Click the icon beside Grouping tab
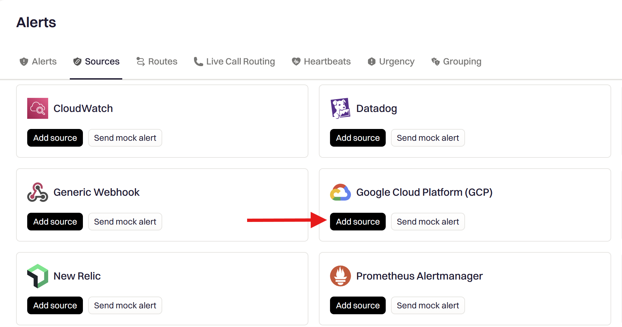Image resolution: width=622 pixels, height=327 pixels. (436, 62)
